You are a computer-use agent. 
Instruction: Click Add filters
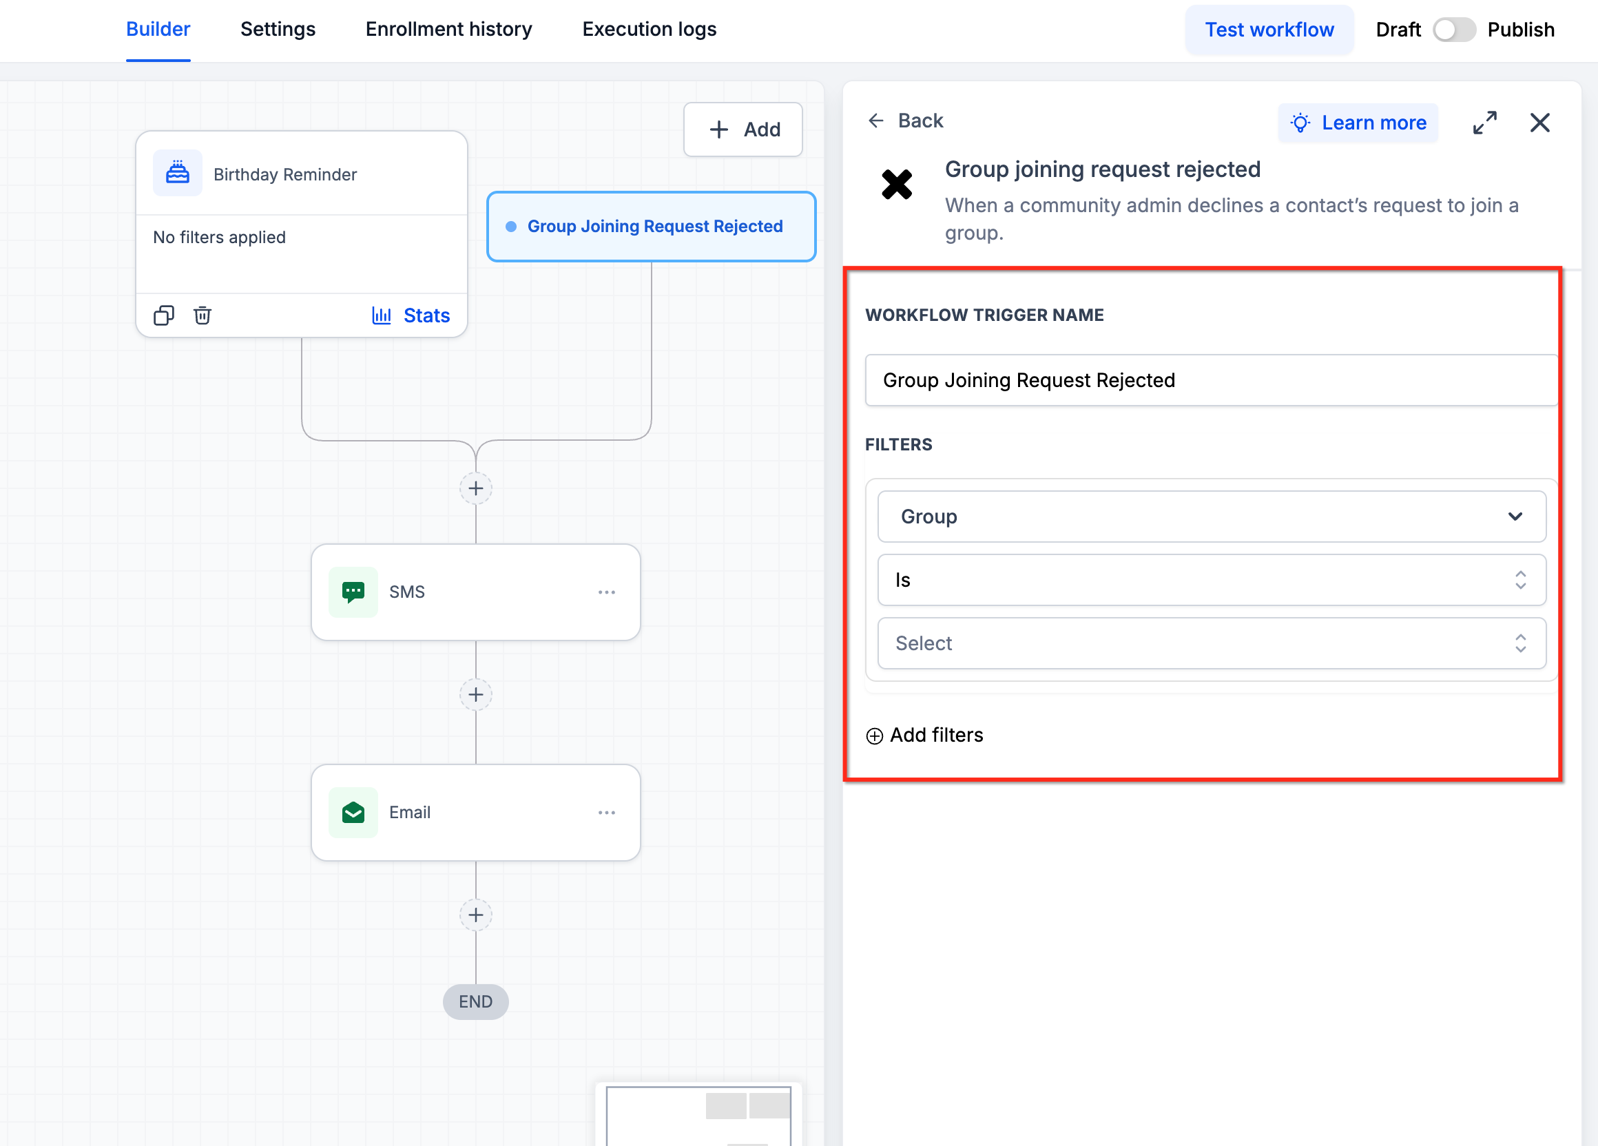[x=924, y=736]
